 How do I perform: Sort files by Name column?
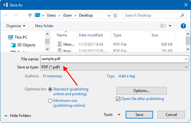[62, 35]
